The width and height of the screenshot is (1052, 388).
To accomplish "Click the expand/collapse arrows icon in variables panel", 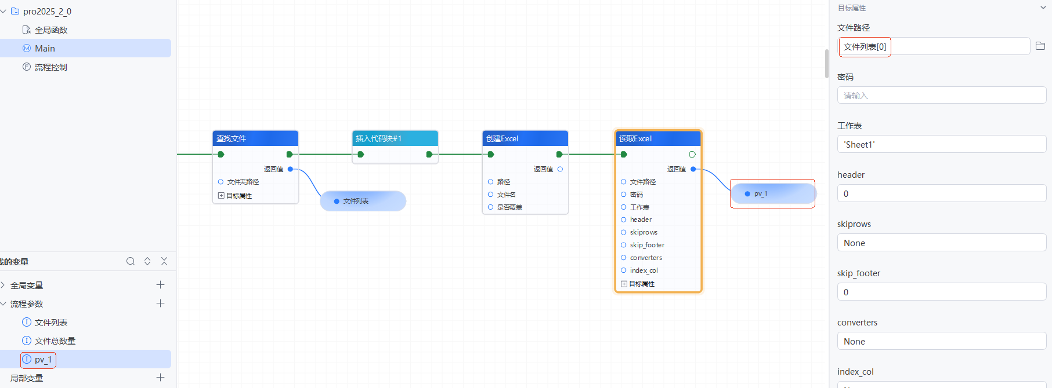I will (147, 261).
